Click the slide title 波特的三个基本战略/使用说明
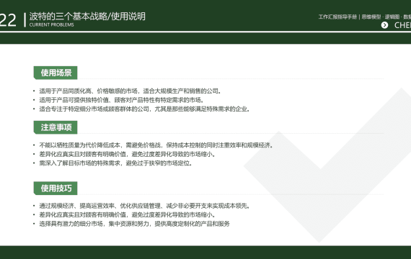 point(87,17)
